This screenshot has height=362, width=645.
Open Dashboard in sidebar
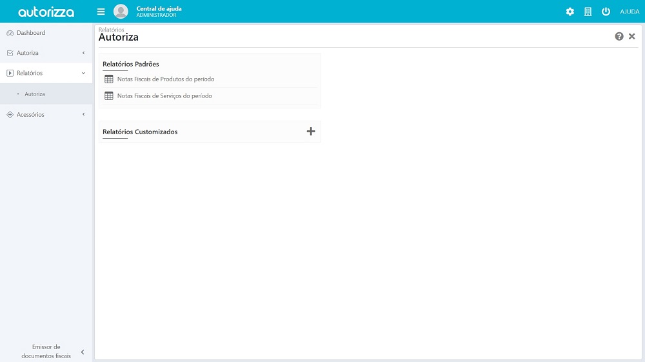(x=31, y=33)
